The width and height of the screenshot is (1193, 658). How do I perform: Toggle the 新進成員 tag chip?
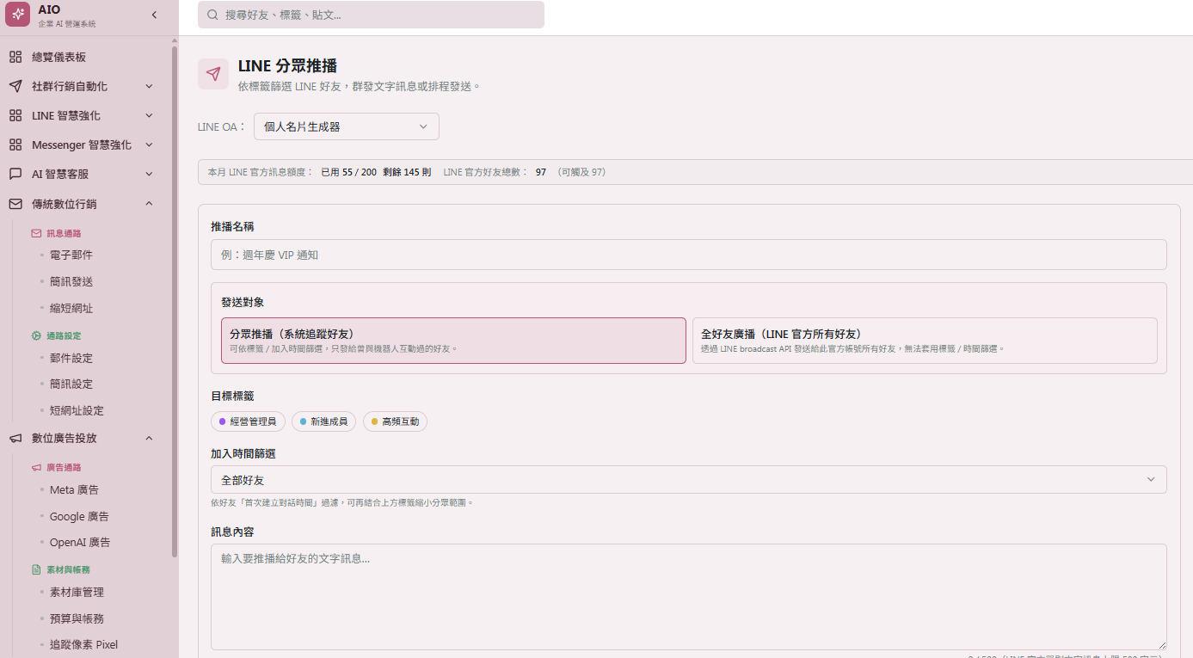click(323, 421)
